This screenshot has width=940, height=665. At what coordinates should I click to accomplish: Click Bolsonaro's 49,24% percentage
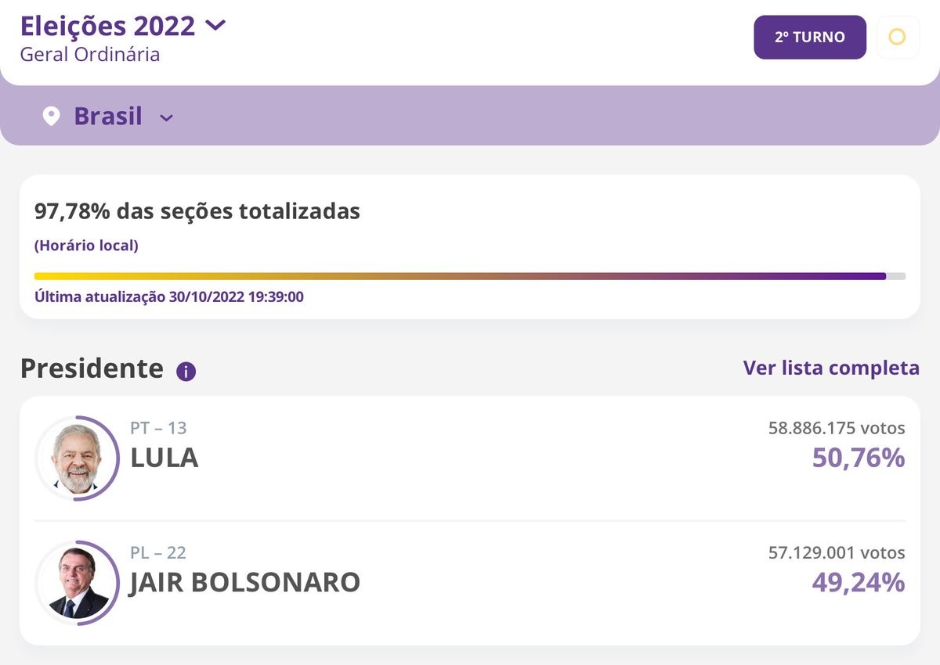859,582
